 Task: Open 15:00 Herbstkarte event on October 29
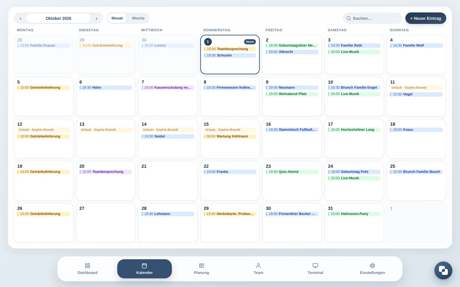[230, 214]
